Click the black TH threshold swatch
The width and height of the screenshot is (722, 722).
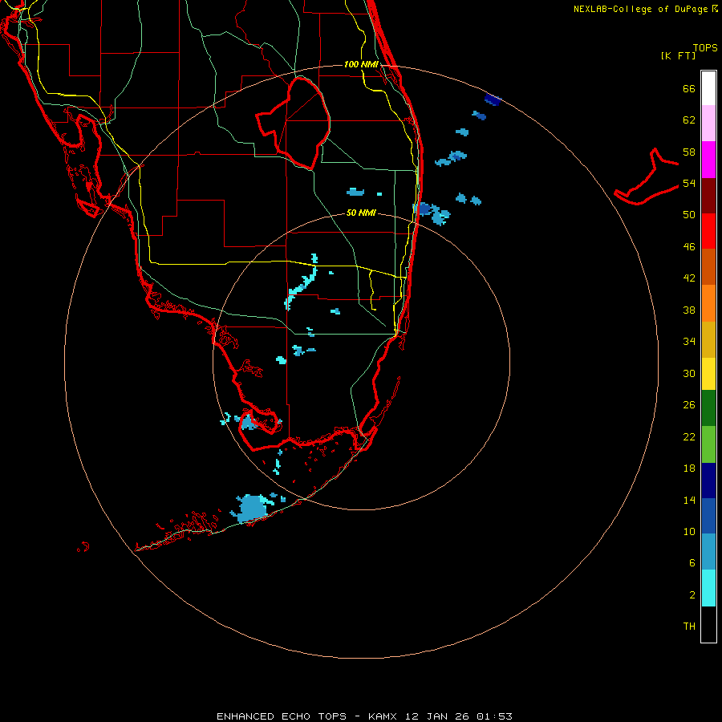coord(708,624)
